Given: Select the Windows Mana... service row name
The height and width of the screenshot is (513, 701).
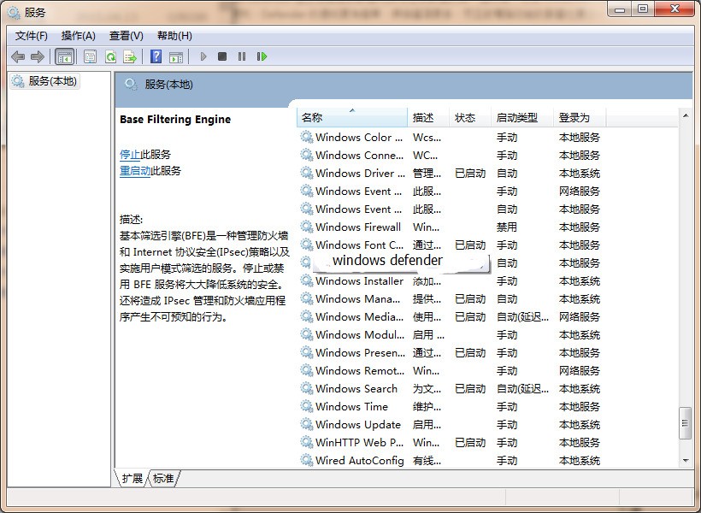Looking at the screenshot, I should pos(357,298).
